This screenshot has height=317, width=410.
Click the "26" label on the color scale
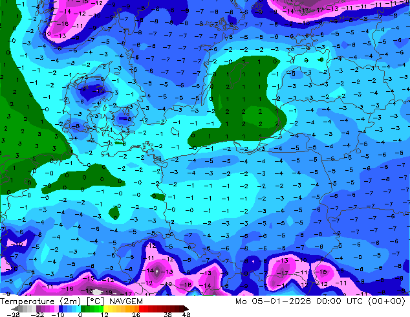pyautogui.click(x=136, y=314)
